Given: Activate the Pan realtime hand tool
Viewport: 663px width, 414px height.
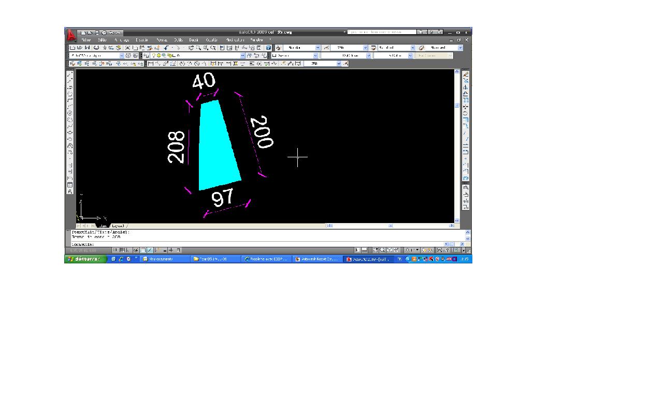Looking at the screenshot, I should (191, 48).
